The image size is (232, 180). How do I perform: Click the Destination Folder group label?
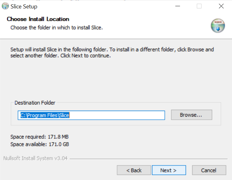tap(35, 103)
